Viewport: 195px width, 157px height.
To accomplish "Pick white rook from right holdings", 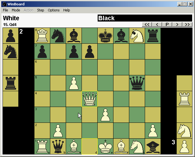I will 185,99.
